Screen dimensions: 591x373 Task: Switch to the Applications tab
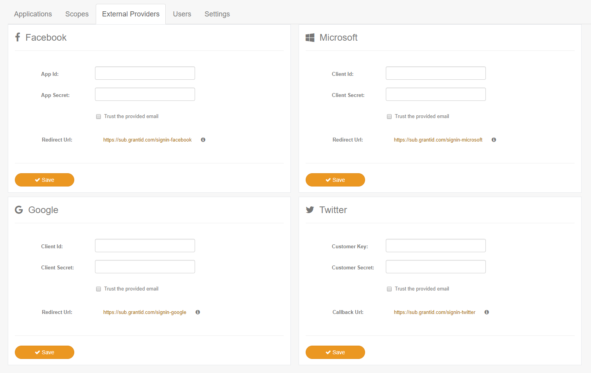click(33, 14)
